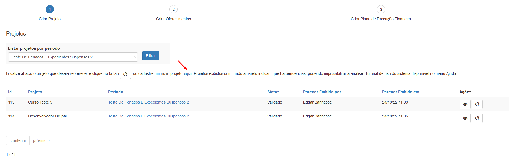Sort by Parecer Emitido em column
The height and width of the screenshot is (159, 517).
(401, 92)
